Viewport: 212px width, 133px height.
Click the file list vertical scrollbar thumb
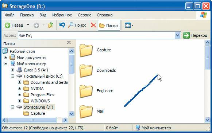[x=207, y=58]
